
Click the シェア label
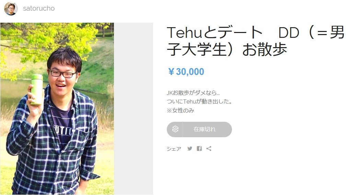click(174, 149)
